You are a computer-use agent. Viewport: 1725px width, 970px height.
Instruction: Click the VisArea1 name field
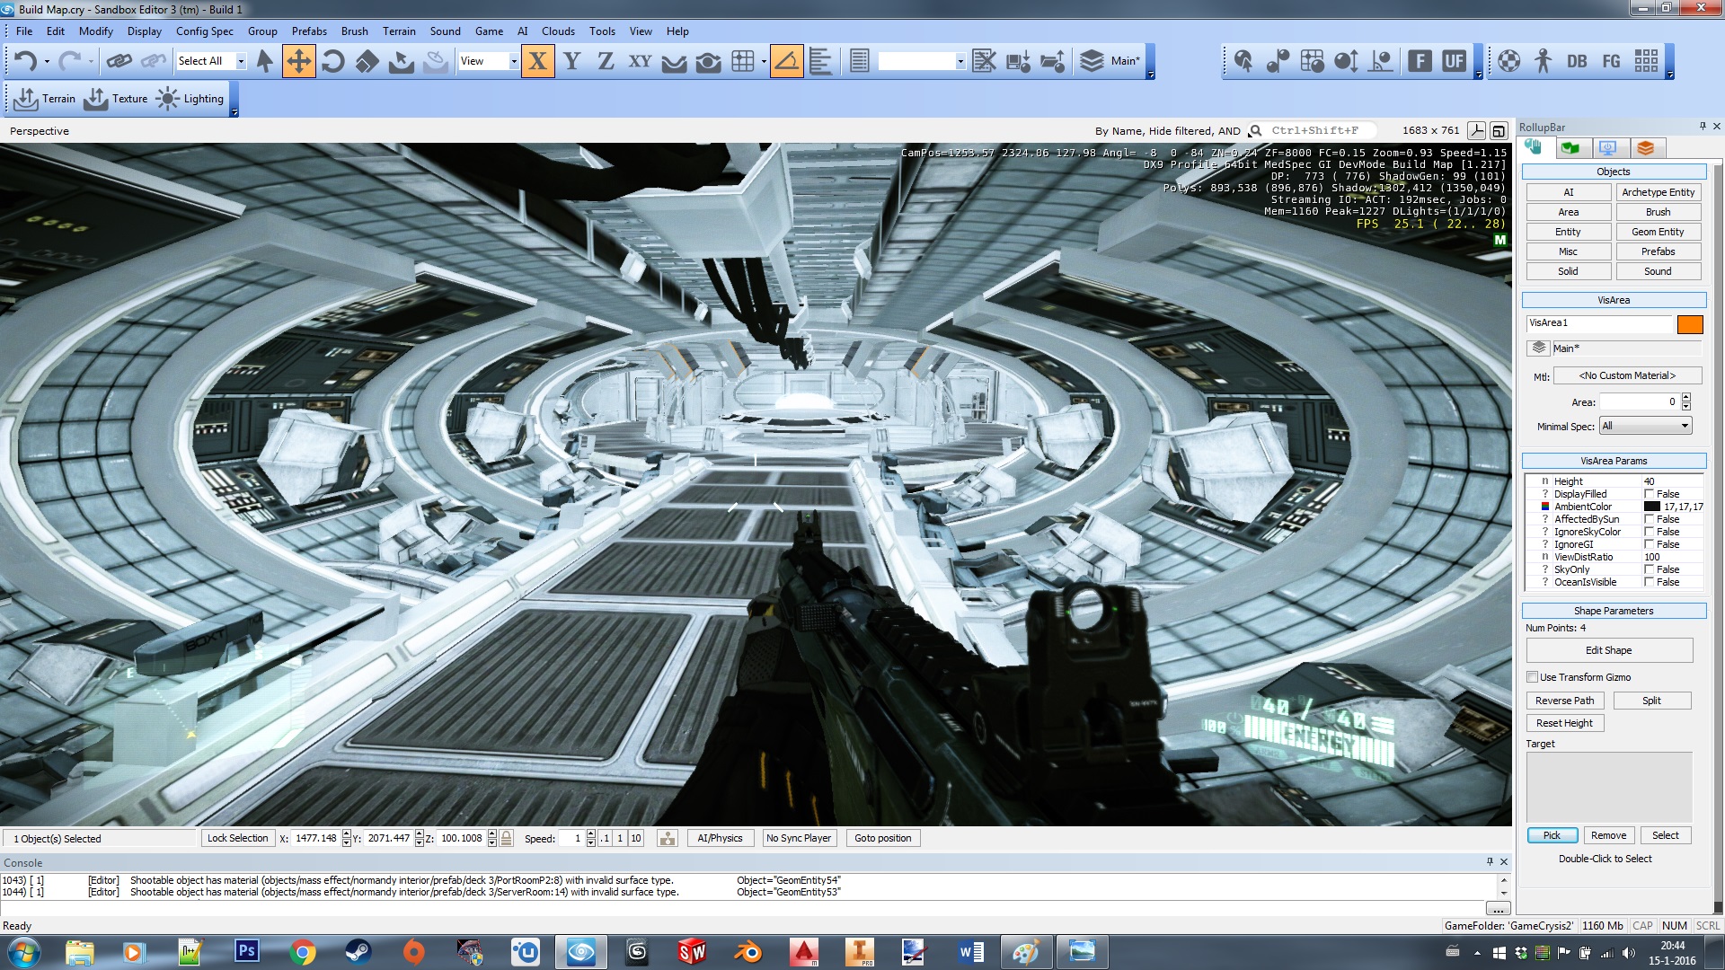1599,323
